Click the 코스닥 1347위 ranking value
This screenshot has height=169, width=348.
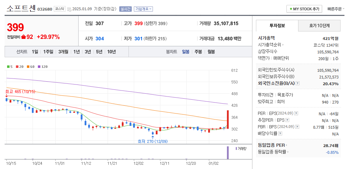[326, 45]
